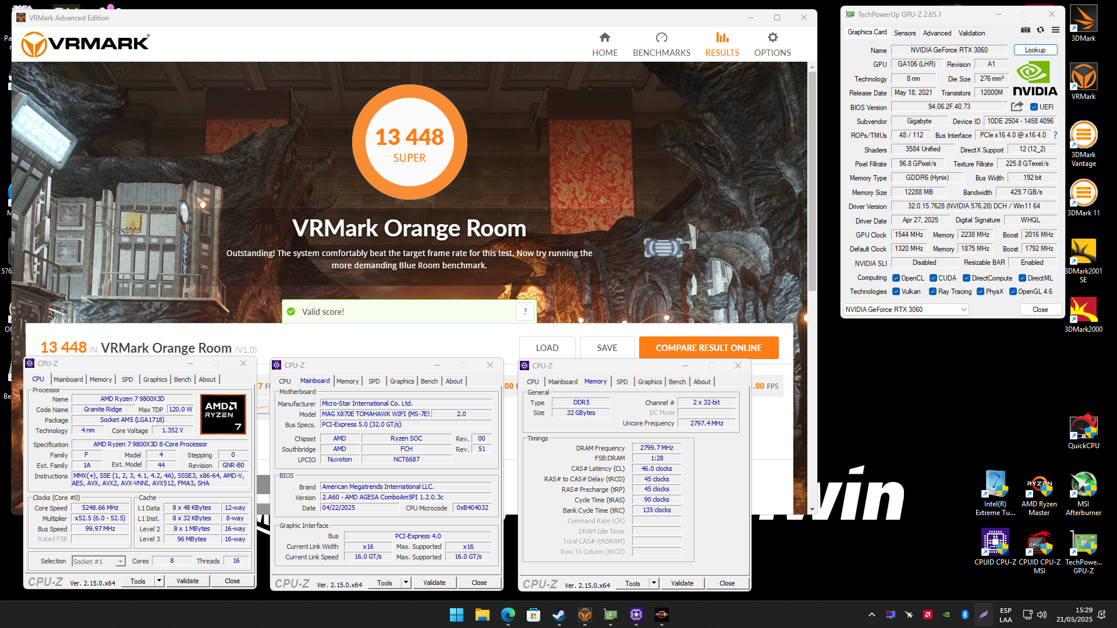Click the SAVE result button

pos(607,347)
